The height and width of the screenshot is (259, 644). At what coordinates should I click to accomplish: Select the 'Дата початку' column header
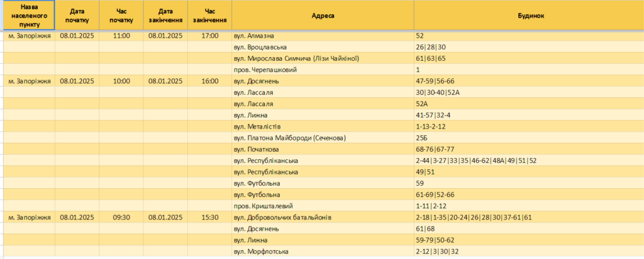point(77,15)
